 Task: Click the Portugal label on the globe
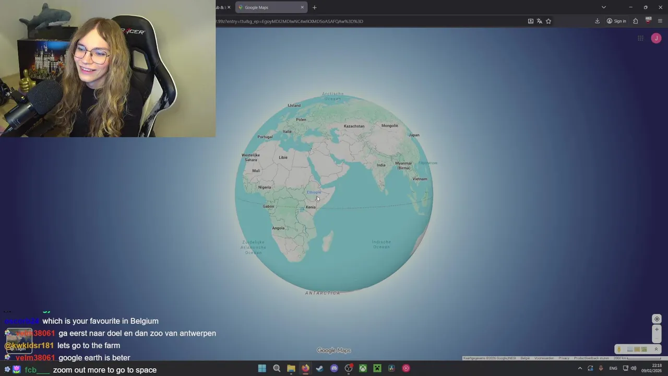point(265,137)
